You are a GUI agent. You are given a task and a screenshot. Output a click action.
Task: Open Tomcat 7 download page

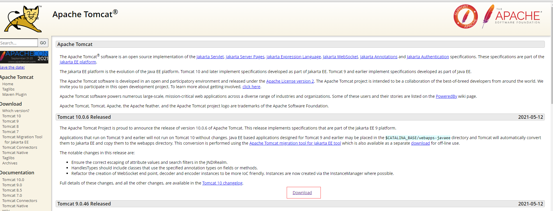(10, 132)
